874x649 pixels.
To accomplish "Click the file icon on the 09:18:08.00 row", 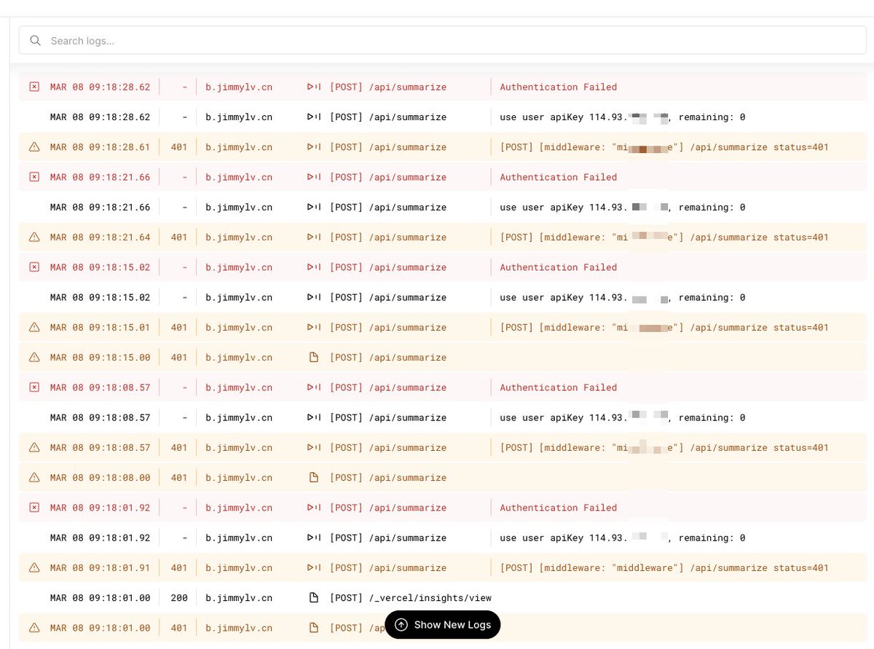I will (x=314, y=478).
